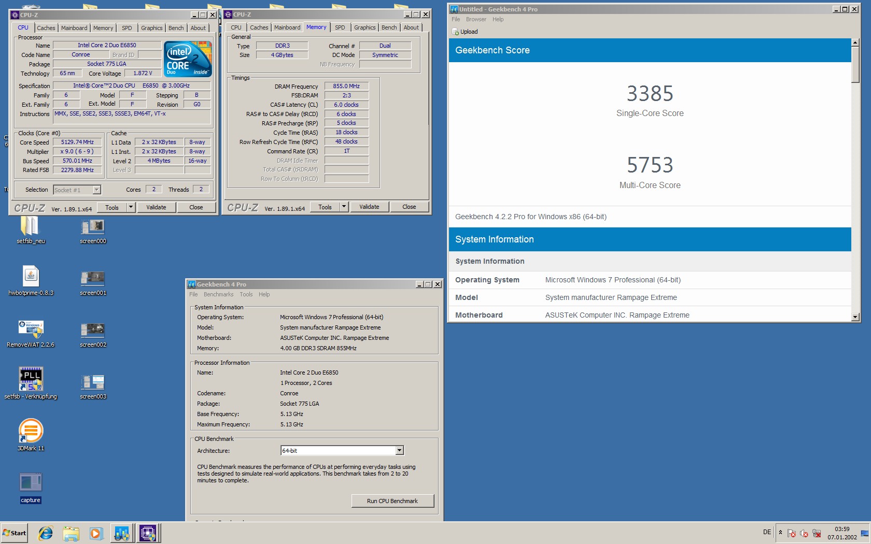871x544 pixels.
Task: Click Run CPU Benchmark button
Action: [392, 501]
